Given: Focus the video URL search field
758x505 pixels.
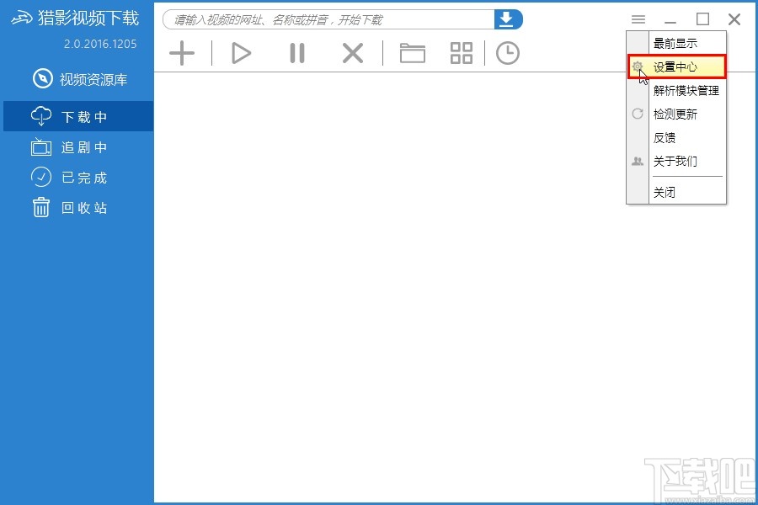Looking at the screenshot, I should 328,19.
